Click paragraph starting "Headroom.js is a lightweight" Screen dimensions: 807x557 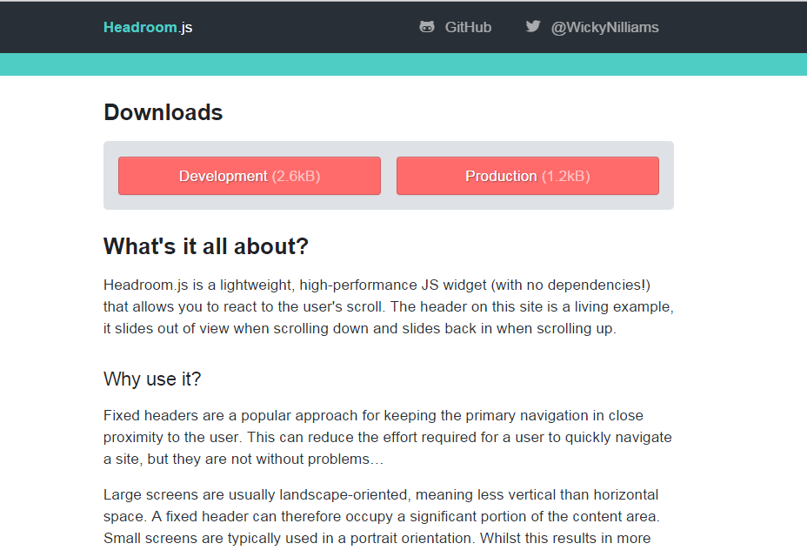pos(388,307)
